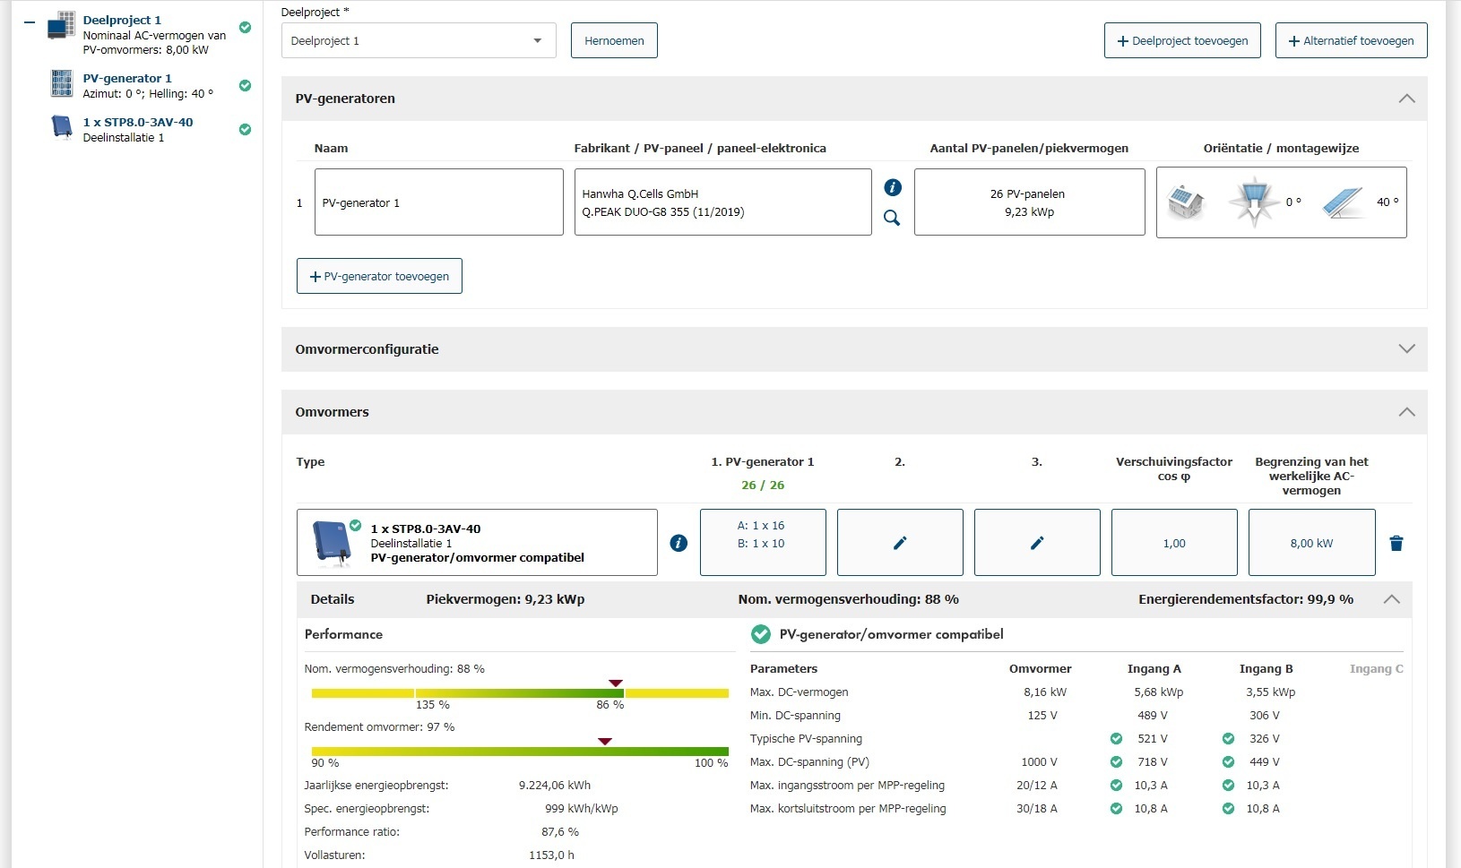This screenshot has height=868, width=1461.
Task: Collapse the Omvormers section
Action: click(x=1406, y=412)
